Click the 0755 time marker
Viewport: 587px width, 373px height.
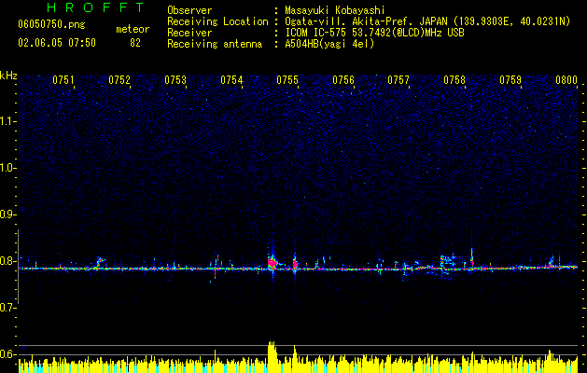(287, 80)
